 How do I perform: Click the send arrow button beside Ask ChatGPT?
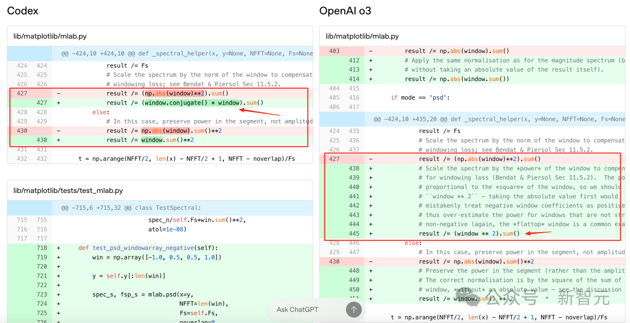point(354,310)
